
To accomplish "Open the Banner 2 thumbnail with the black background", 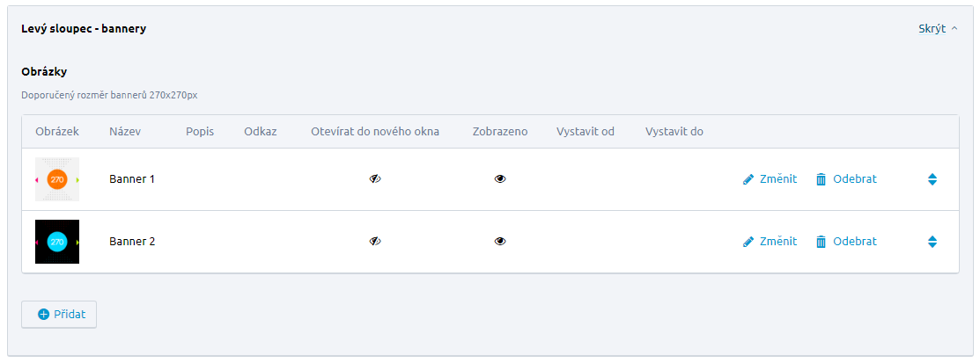I will click(57, 242).
